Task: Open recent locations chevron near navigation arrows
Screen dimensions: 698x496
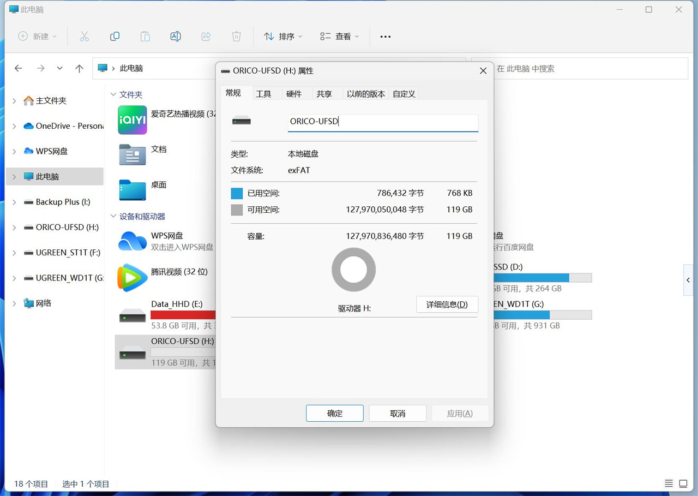Action: click(59, 68)
